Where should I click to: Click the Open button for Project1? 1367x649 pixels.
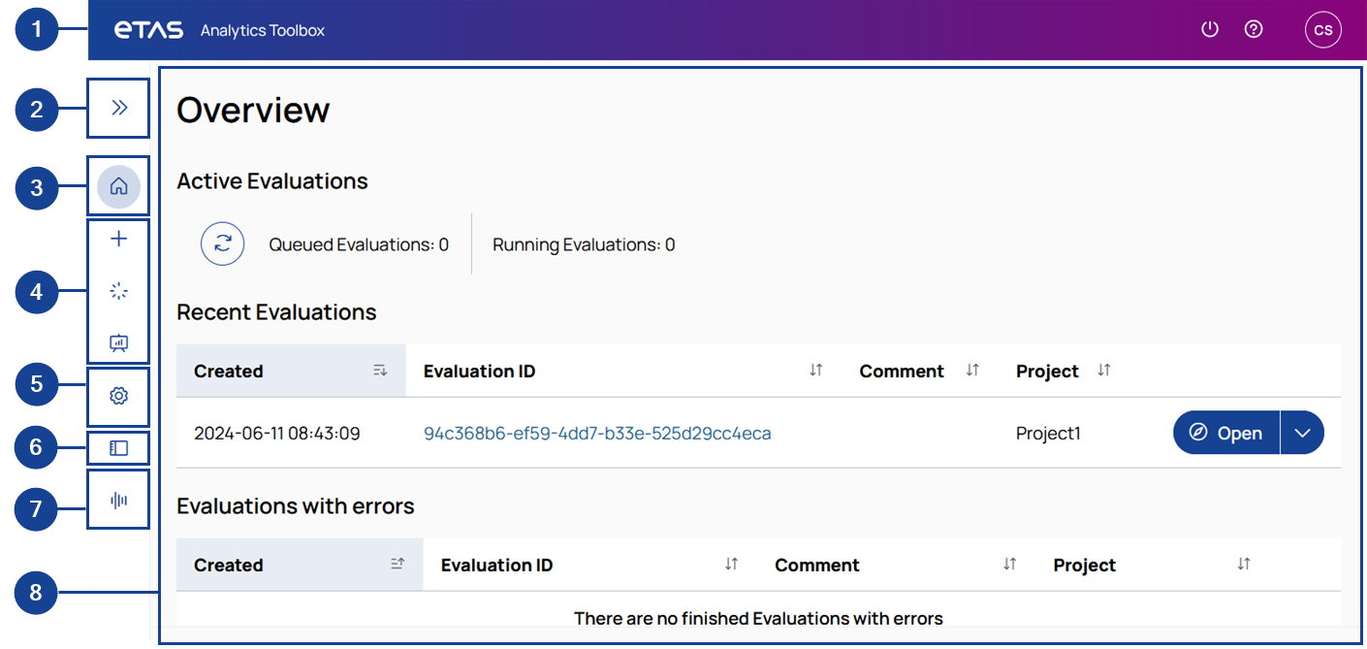1226,433
